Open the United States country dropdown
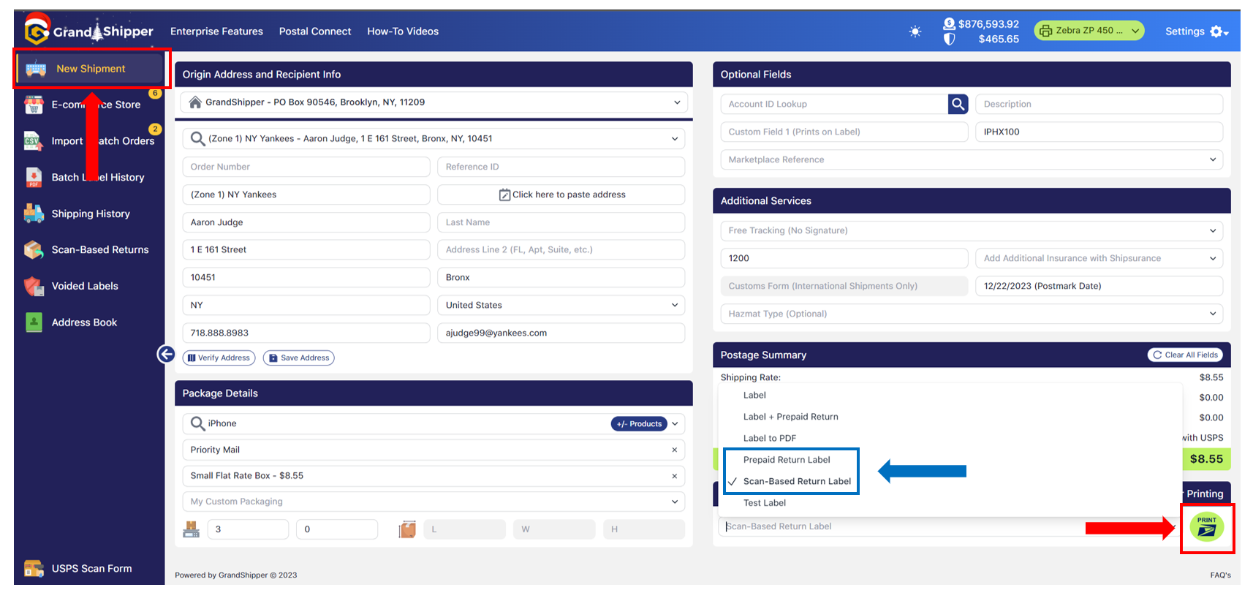 tap(561, 305)
